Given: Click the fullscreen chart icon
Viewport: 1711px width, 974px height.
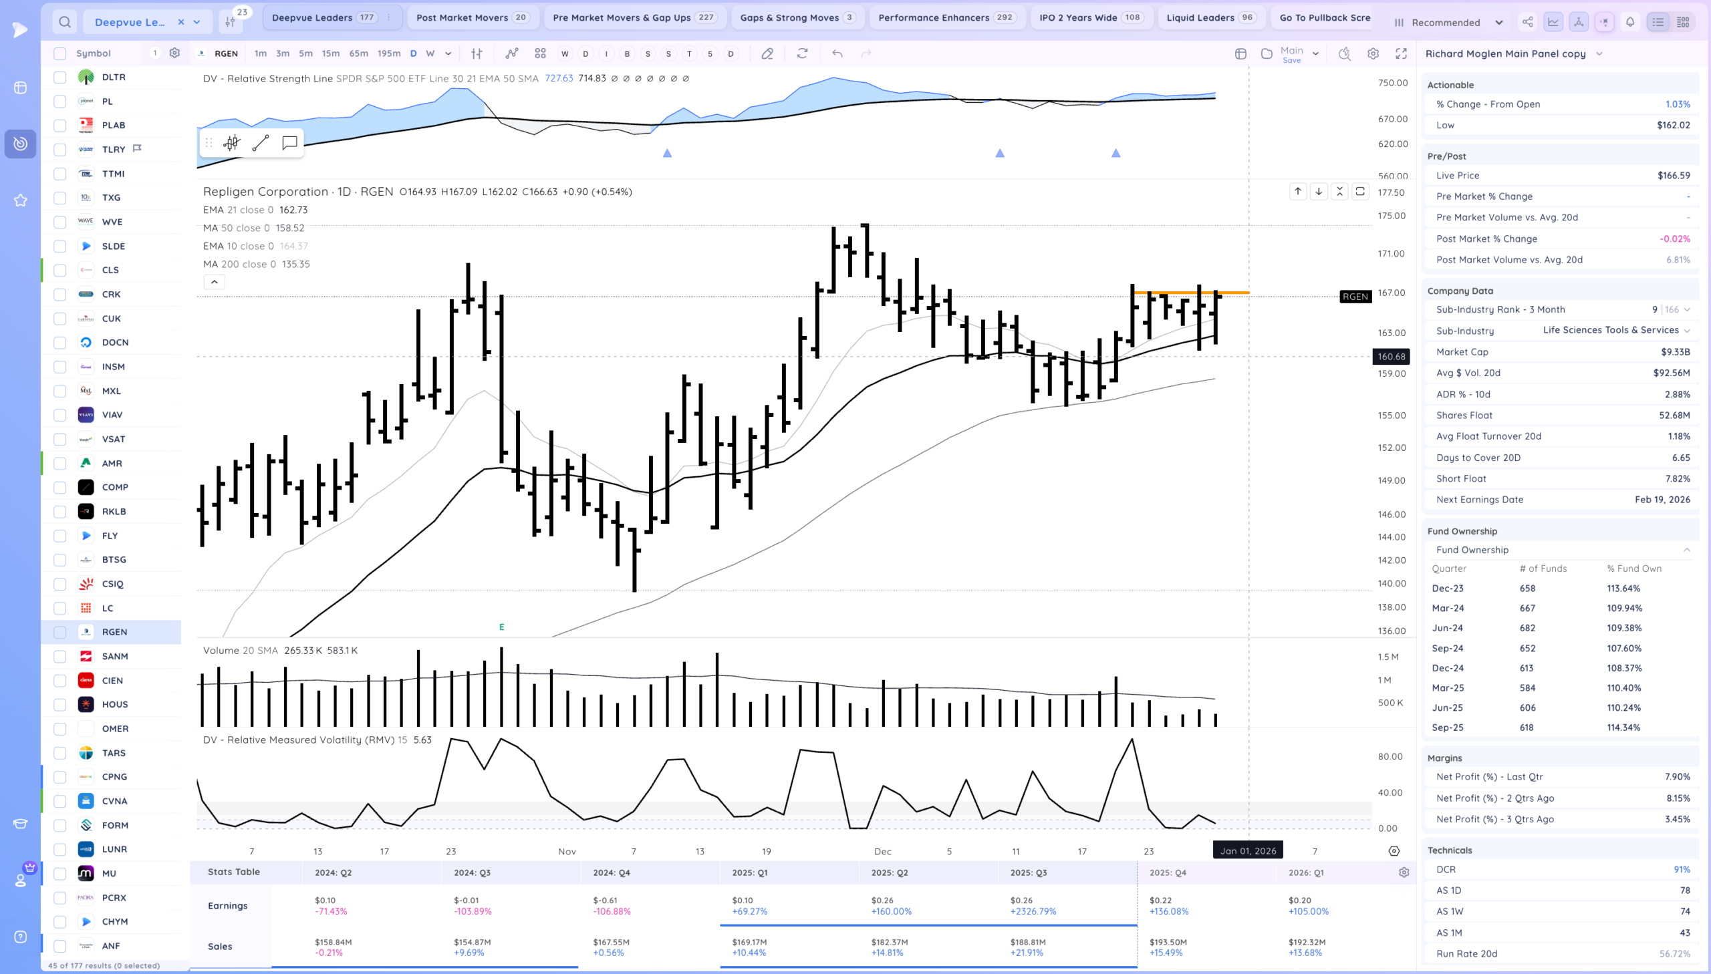Looking at the screenshot, I should tap(1401, 53).
